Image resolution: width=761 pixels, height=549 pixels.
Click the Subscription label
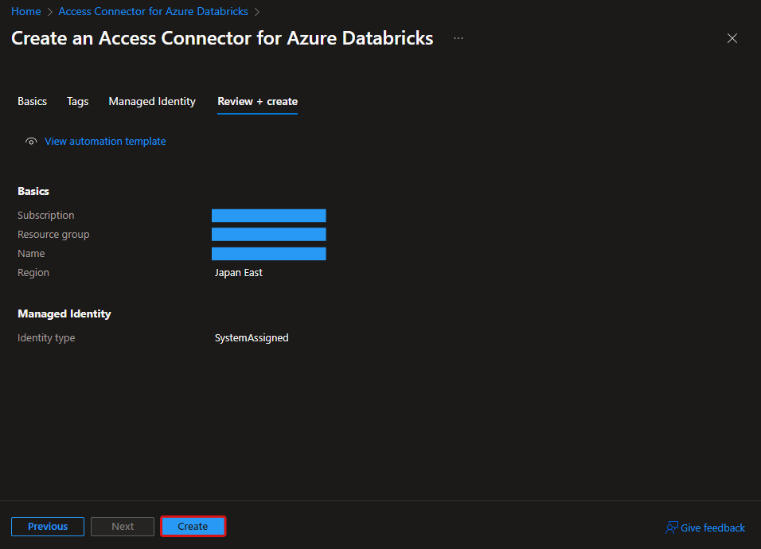pyautogui.click(x=45, y=215)
